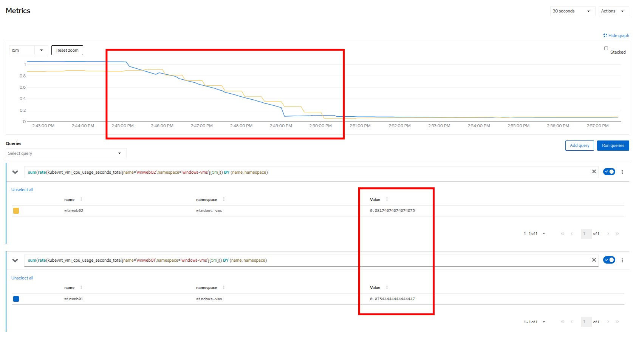The height and width of the screenshot is (341, 633).
Task: Collapse the winweb02 query section
Action: click(15, 172)
